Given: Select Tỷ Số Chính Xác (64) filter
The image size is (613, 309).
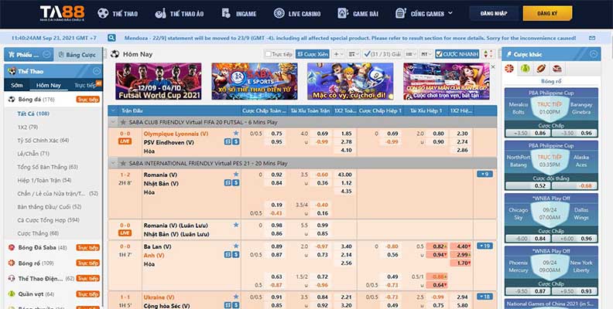Looking at the screenshot, I should [43, 140].
